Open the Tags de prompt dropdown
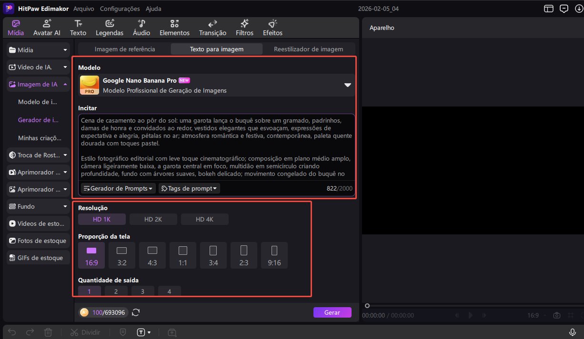Screen dimensions: 584x339 point(189,189)
